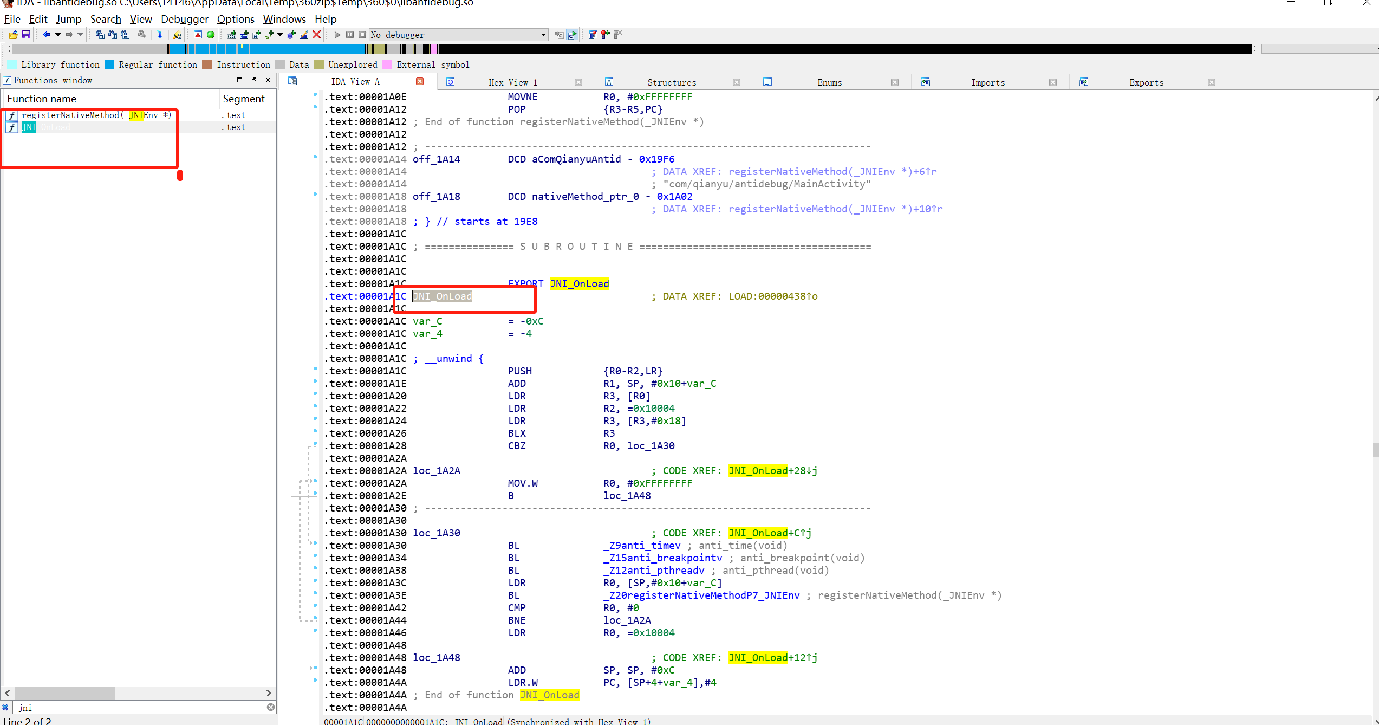Screen dimensions: 1379x725
Task: Switch to the Imports tab
Action: tap(988, 82)
